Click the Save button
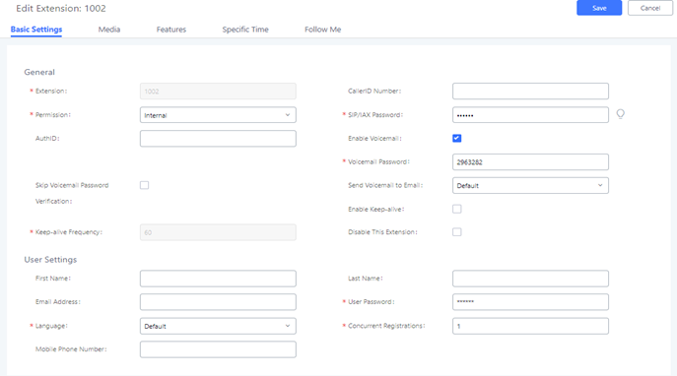Viewport: 677px width, 376px height. [599, 8]
